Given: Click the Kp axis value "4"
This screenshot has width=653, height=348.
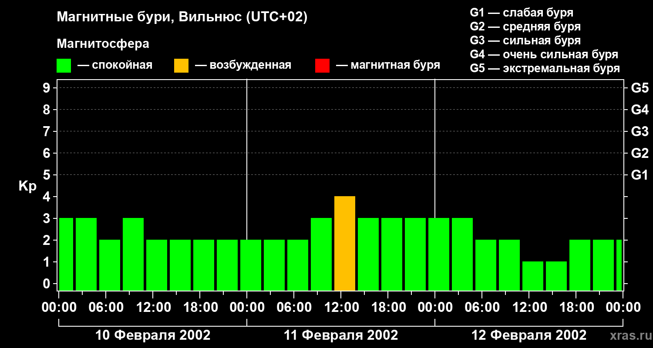Looking at the screenshot, I should coord(47,197).
